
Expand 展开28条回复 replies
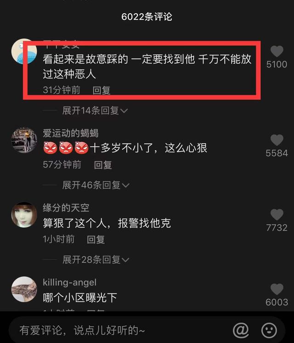pyautogui.click(x=96, y=259)
